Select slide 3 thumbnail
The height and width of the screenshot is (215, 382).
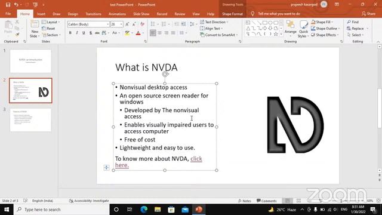pyautogui.click(x=30, y=120)
